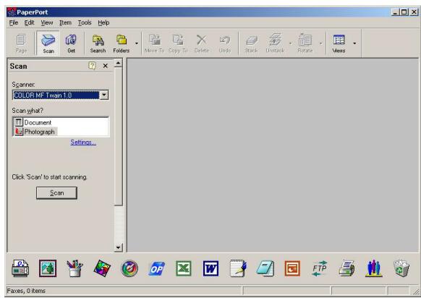
Task: Open the Unstack dropdown arrow
Action: [x=290, y=43]
